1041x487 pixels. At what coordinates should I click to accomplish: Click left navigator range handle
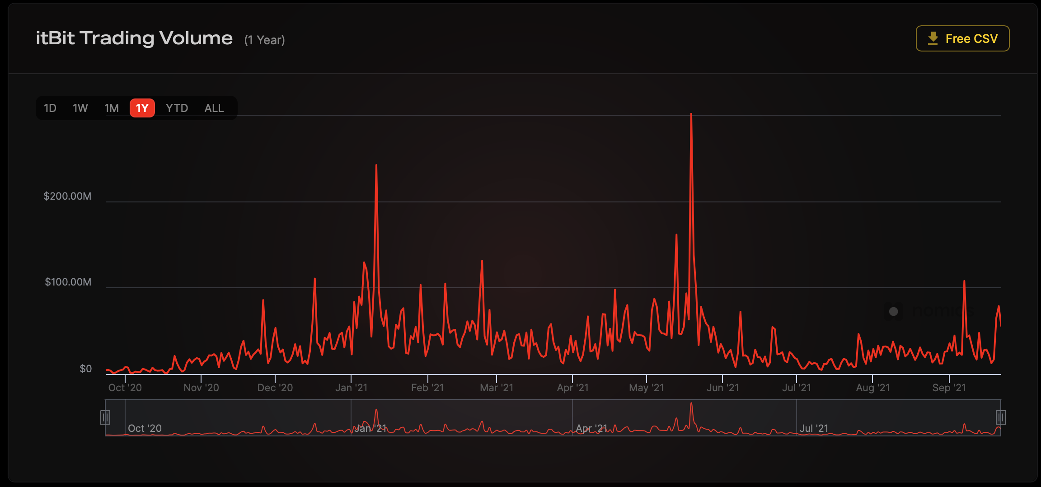(105, 417)
